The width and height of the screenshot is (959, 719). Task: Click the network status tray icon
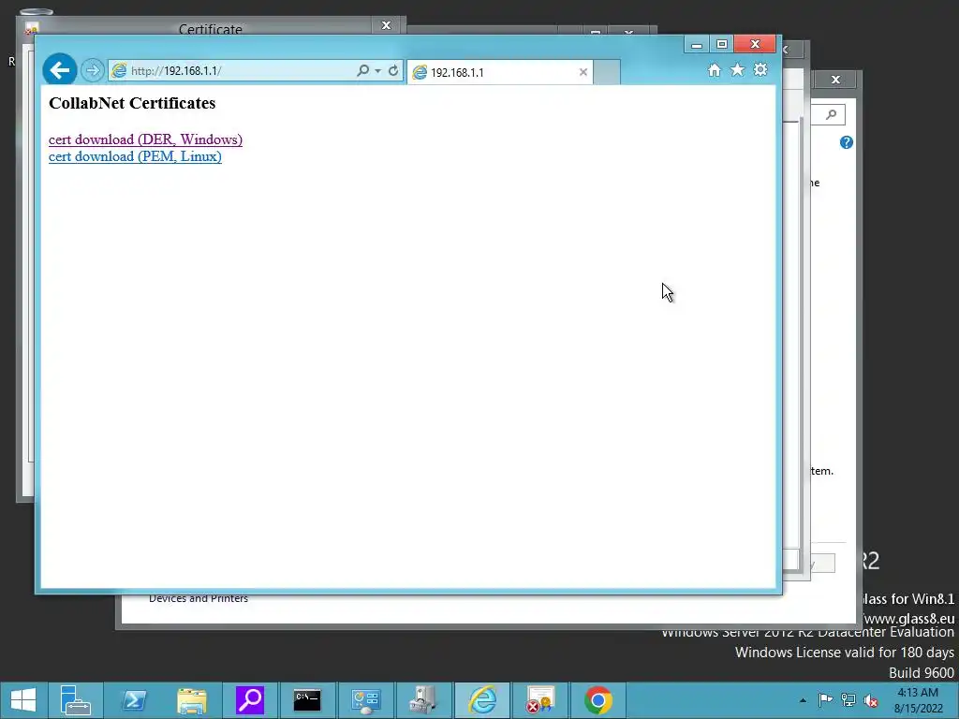point(848,700)
